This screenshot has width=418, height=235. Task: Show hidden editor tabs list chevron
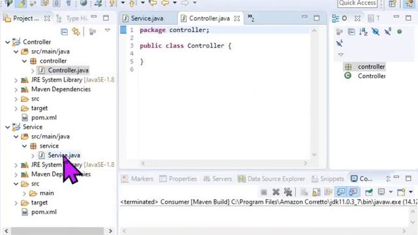point(251,18)
